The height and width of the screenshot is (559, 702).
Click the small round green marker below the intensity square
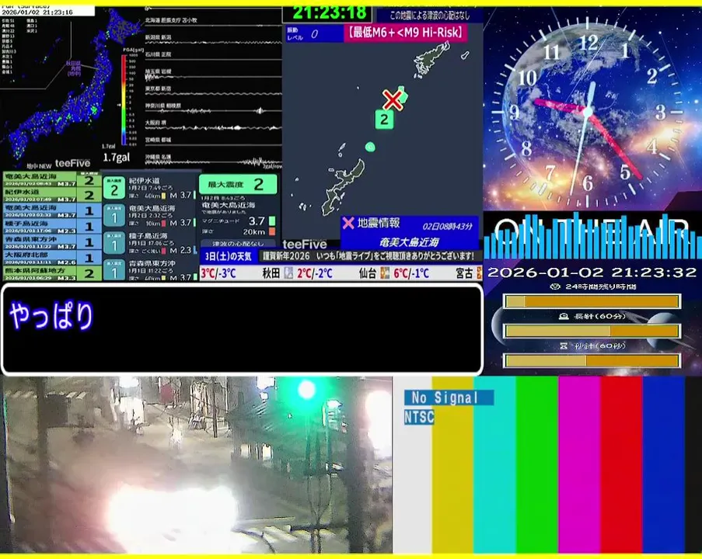(x=370, y=147)
